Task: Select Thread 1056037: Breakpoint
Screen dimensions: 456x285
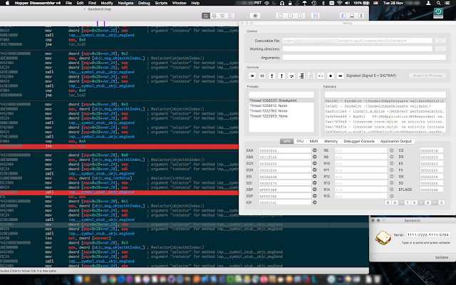Action: [281, 100]
